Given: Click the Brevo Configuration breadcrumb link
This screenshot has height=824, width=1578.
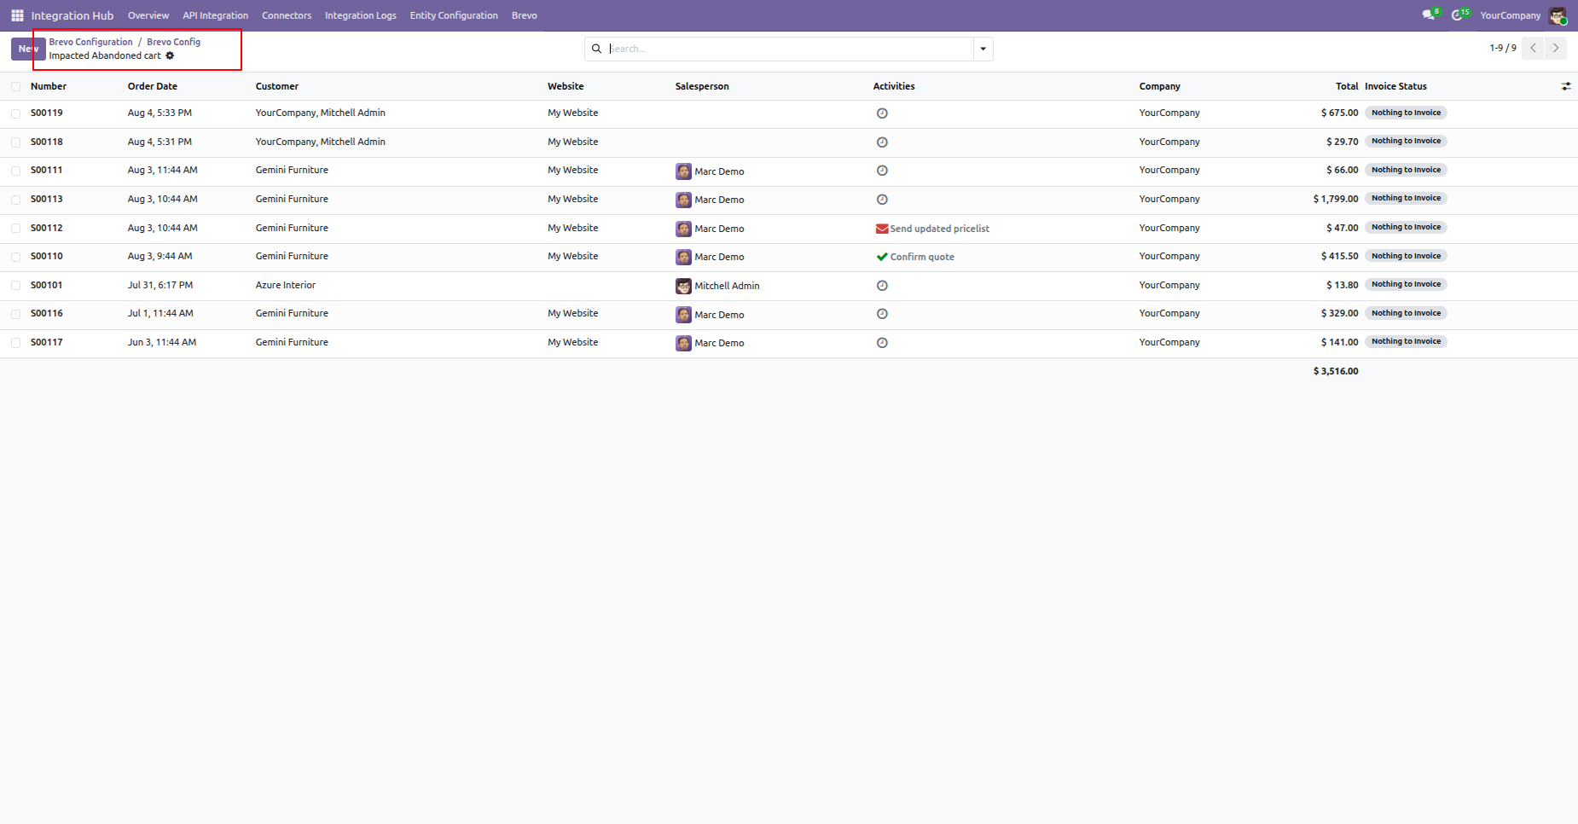Looking at the screenshot, I should (91, 42).
